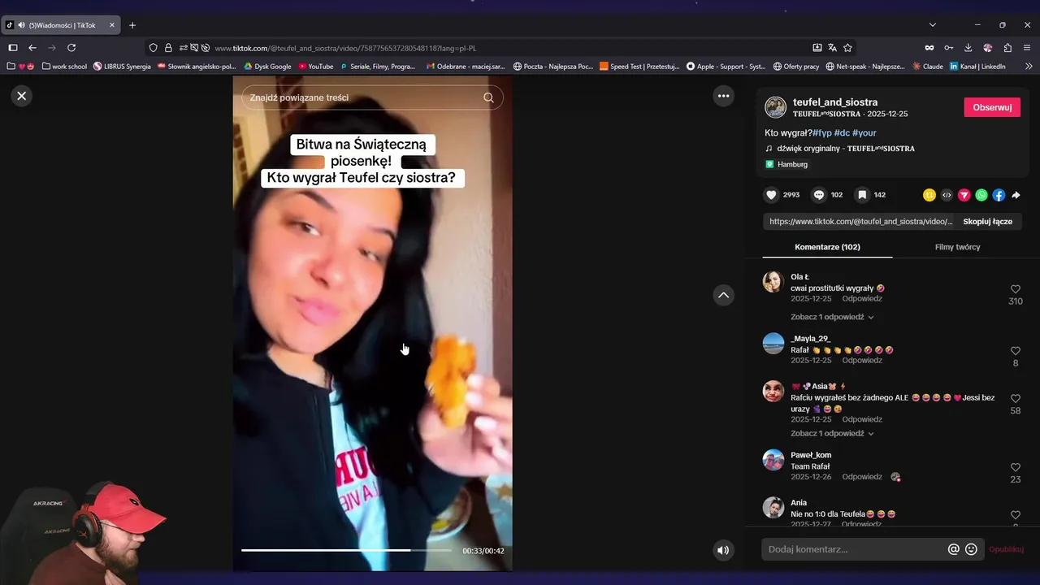Image resolution: width=1040 pixels, height=585 pixels.
Task: Get the embed code icon
Action: (x=947, y=195)
